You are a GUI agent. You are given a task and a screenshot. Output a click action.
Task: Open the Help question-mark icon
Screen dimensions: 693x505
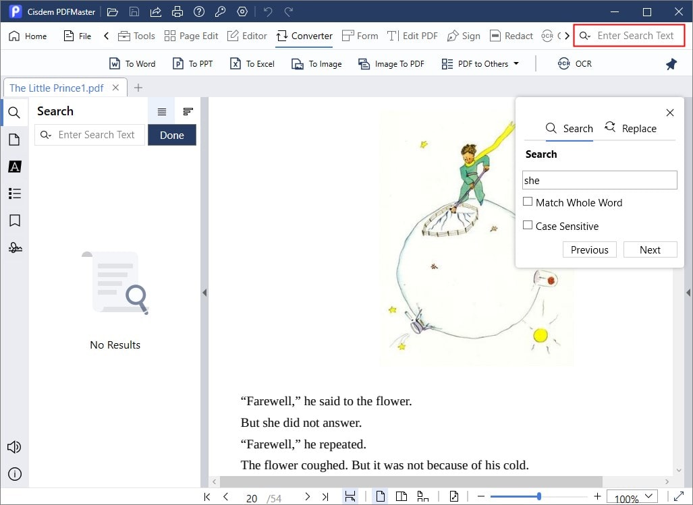[199, 12]
